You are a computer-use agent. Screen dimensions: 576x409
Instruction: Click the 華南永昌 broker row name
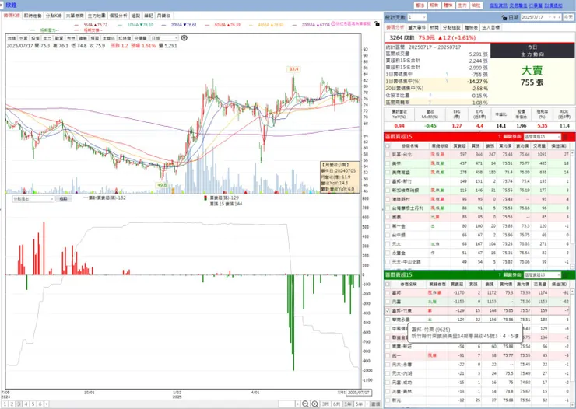tap(400, 320)
